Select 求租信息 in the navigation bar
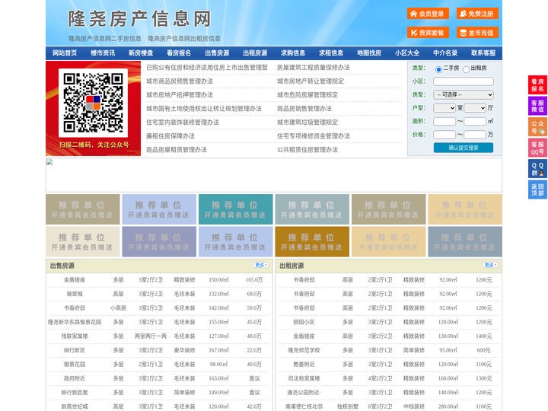 coord(331,53)
